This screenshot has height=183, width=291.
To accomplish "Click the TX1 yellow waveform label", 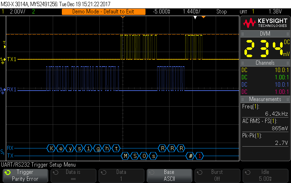I will [x=12, y=59].
